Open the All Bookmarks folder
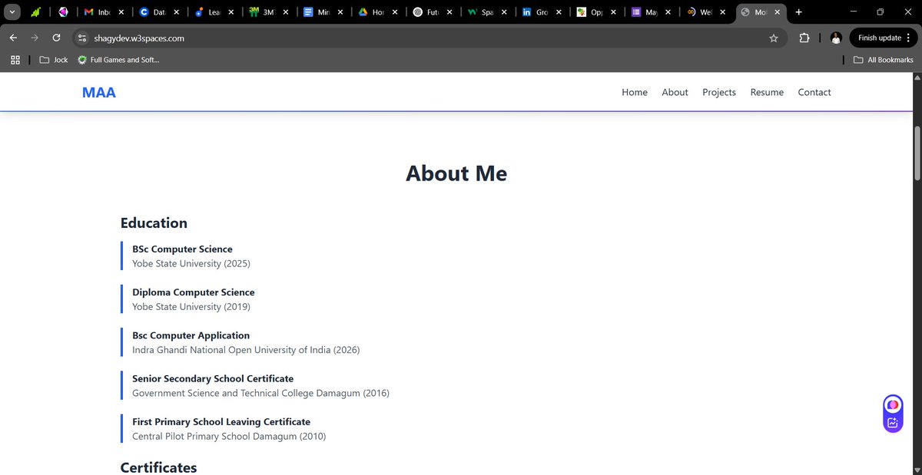This screenshot has height=475, width=922. pos(884,60)
